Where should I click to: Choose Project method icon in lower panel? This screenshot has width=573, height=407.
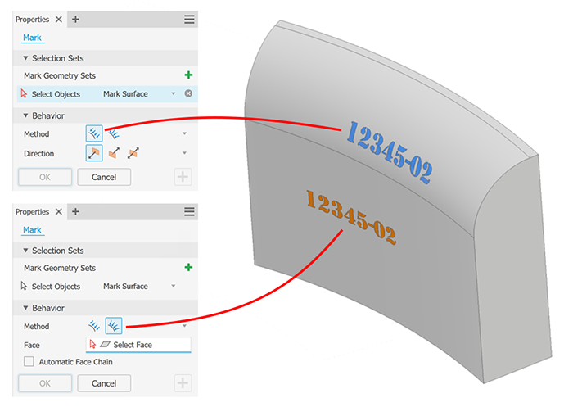tap(94, 325)
